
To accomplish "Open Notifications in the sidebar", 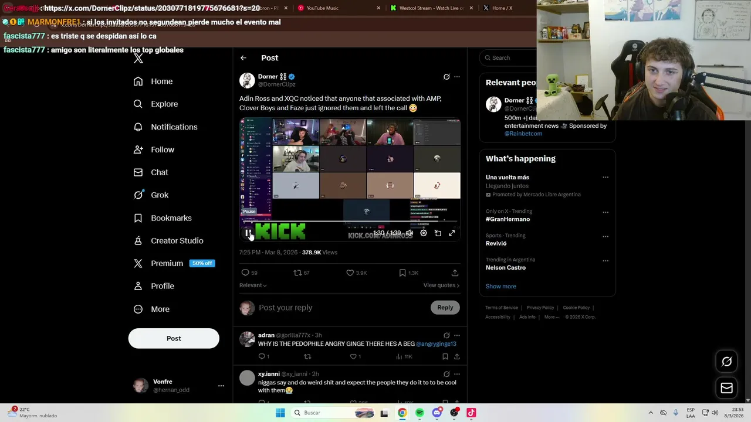I will pos(165,127).
